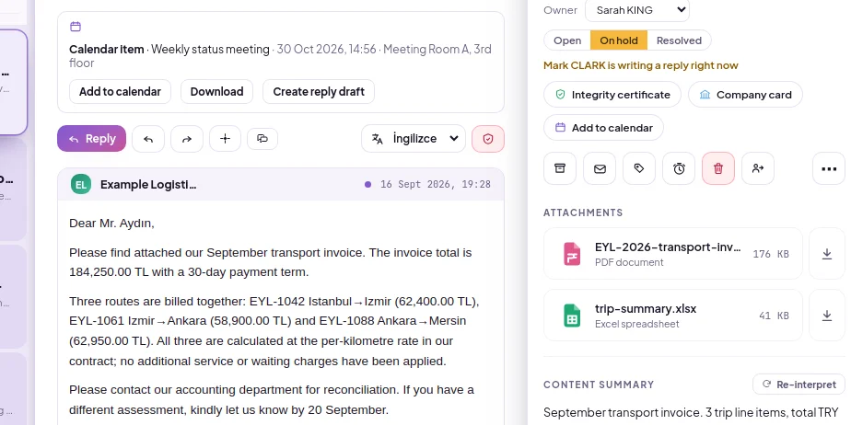The height and width of the screenshot is (425, 851).
Task: Click the Dear Mr. Aydın greeting line
Action: [x=111, y=224]
